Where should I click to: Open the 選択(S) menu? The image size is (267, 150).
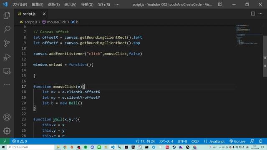(x=54, y=5)
